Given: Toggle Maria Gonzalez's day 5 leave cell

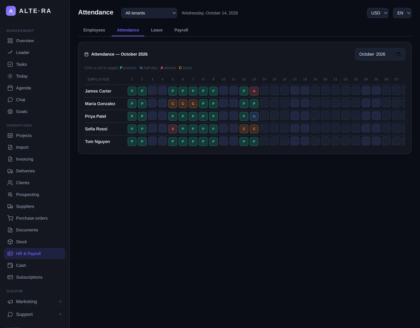Looking at the screenshot, I should (x=173, y=104).
